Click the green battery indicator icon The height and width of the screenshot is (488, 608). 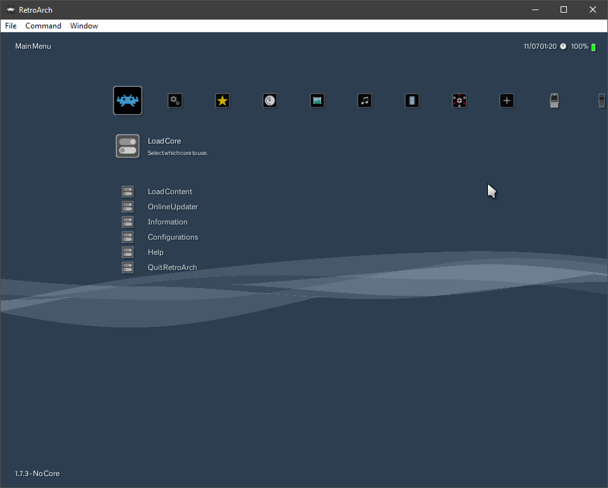(x=593, y=47)
